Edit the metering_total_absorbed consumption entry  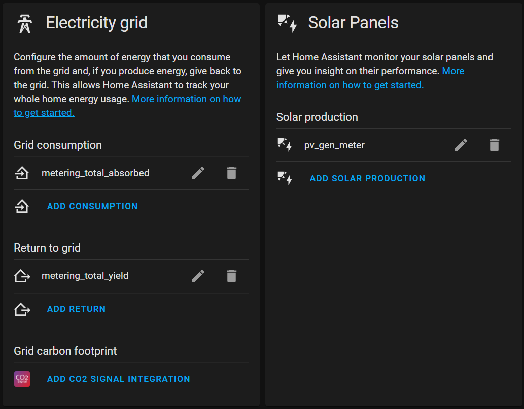198,173
